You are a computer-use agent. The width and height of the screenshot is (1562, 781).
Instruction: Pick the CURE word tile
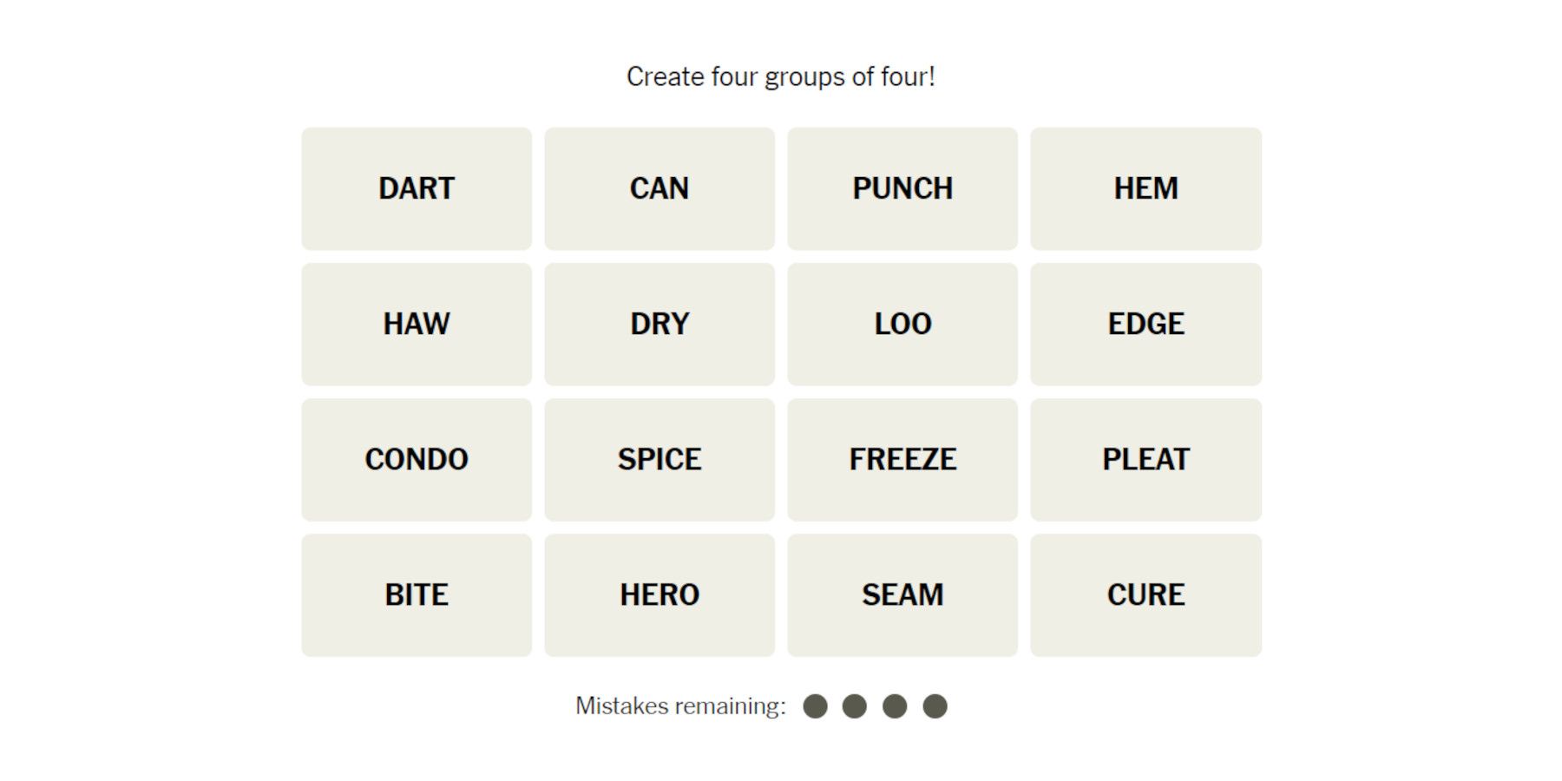point(1145,594)
